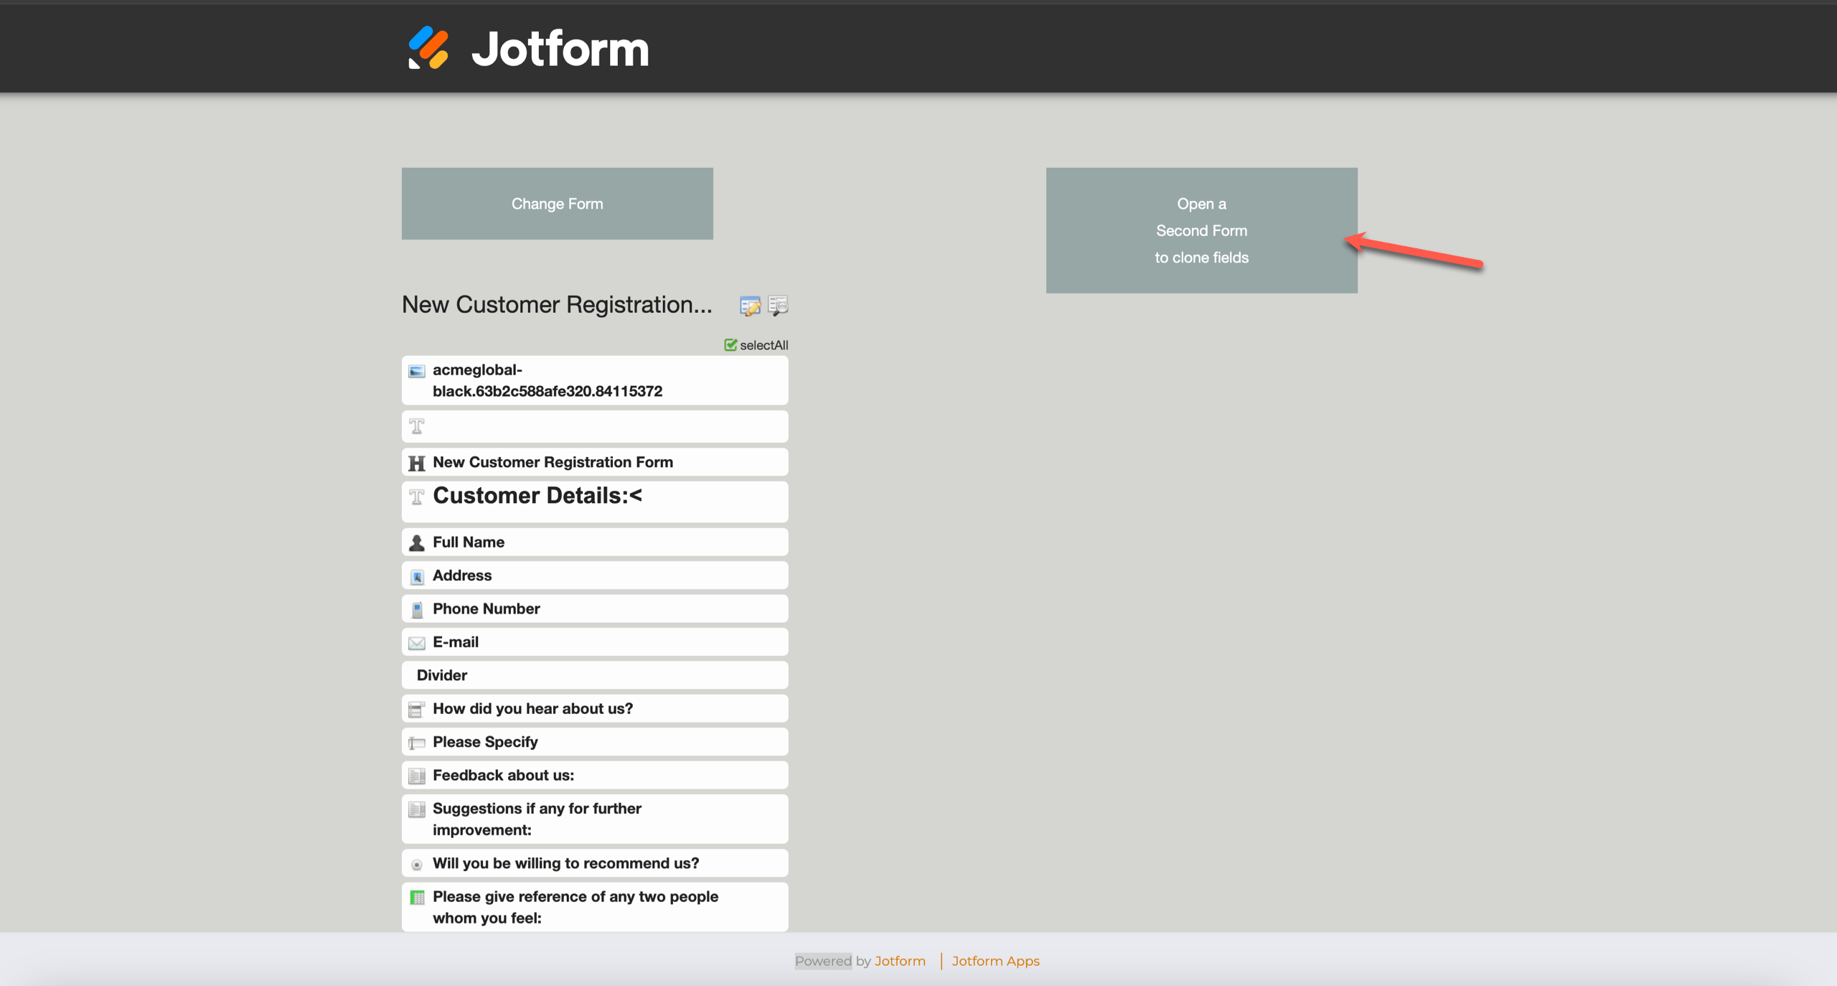This screenshot has width=1837, height=986.
Task: Click the envelope icon next to E-mail
Action: click(416, 643)
